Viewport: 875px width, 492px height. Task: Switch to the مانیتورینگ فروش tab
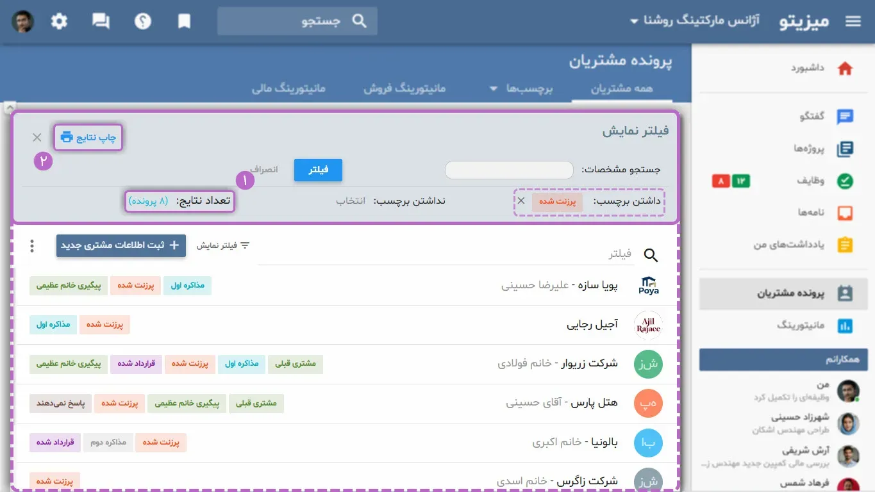(x=404, y=88)
